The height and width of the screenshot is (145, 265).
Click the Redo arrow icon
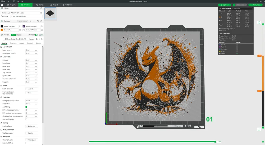(22, 1)
